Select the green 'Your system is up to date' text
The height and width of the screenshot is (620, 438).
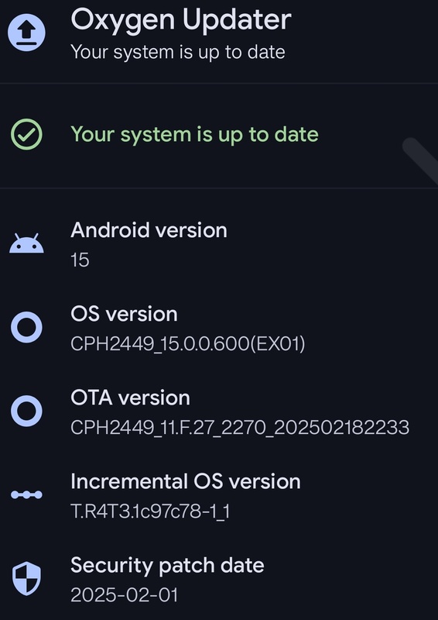194,134
